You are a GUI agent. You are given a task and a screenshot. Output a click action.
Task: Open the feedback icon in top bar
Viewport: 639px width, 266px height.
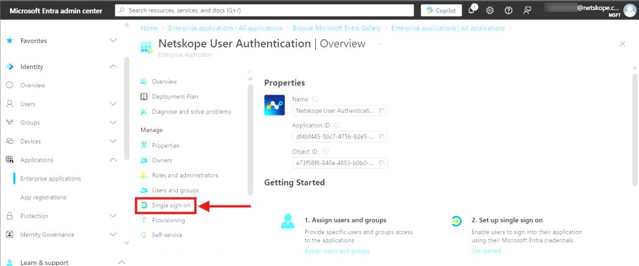click(527, 11)
